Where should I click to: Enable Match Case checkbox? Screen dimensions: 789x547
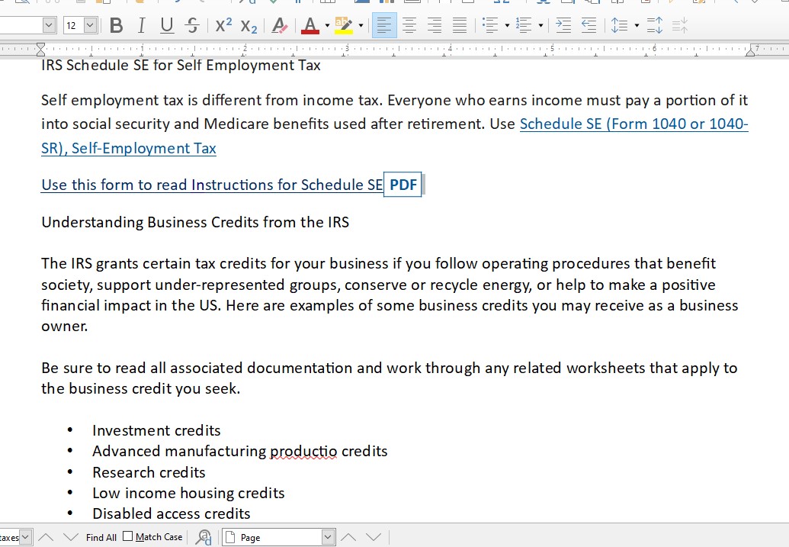click(128, 536)
